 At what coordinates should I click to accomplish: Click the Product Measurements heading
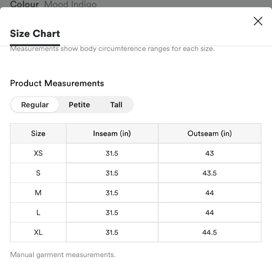pyautogui.click(x=57, y=83)
